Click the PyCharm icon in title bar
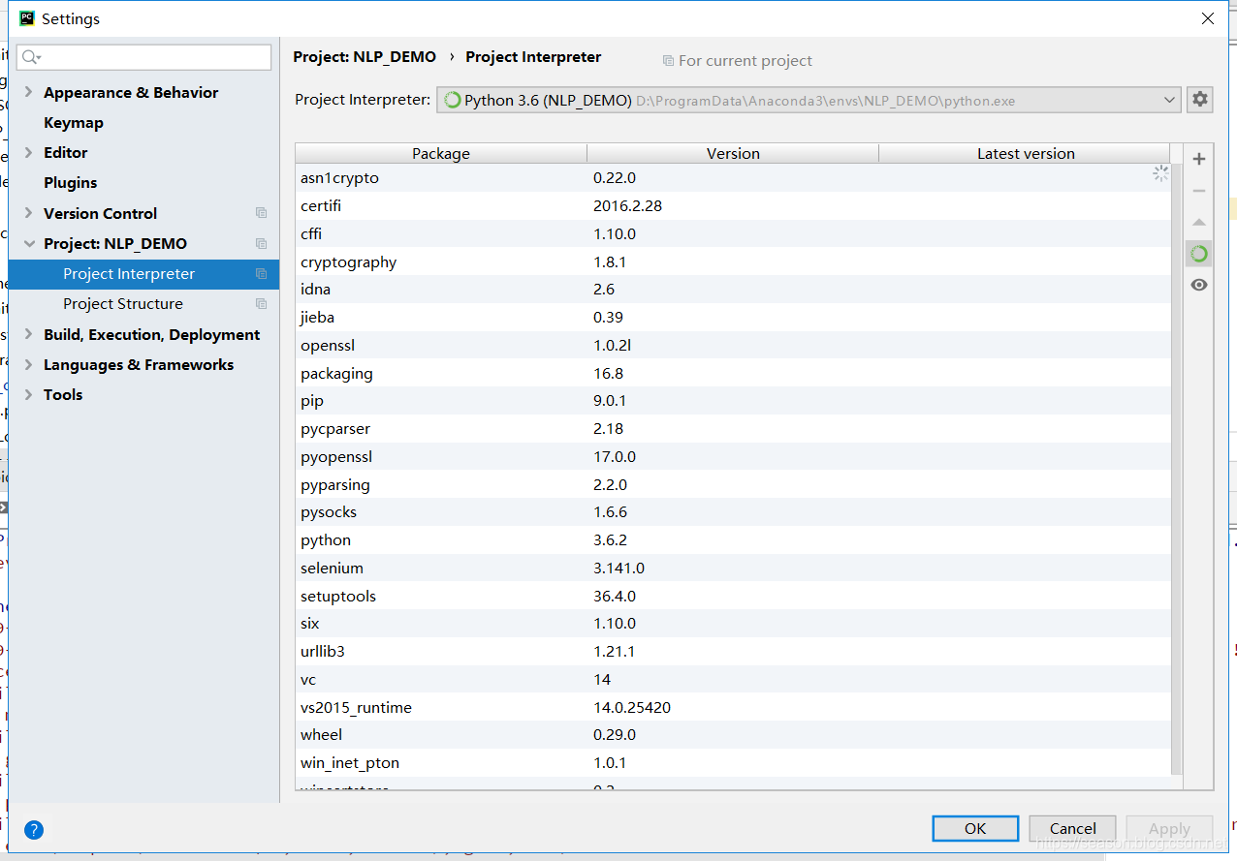 coord(27,18)
